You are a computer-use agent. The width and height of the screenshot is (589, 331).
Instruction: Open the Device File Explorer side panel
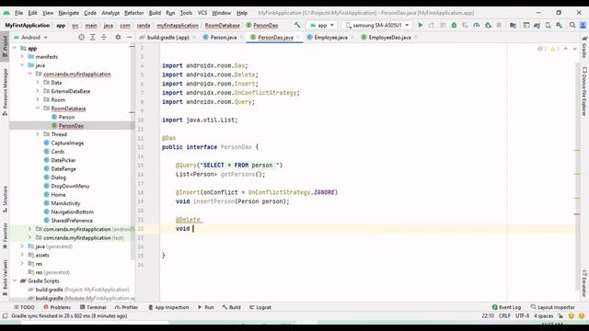[x=584, y=91]
